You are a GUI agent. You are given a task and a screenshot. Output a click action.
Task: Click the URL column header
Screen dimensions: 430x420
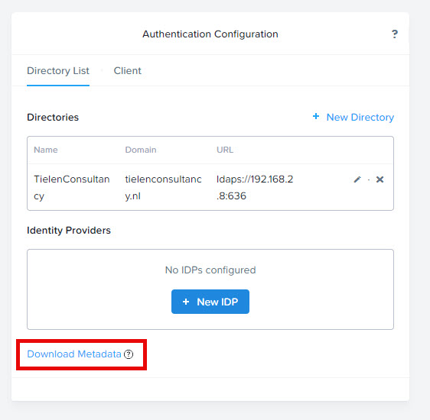225,150
